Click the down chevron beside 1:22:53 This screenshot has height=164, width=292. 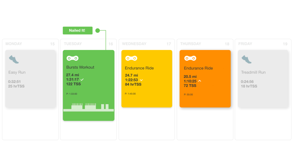(x=141, y=80)
